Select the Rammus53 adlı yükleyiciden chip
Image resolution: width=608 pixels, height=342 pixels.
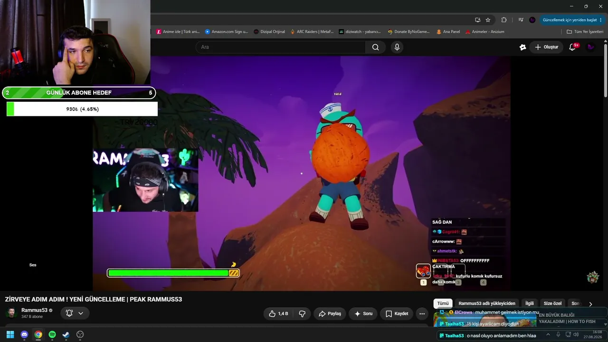(487, 304)
